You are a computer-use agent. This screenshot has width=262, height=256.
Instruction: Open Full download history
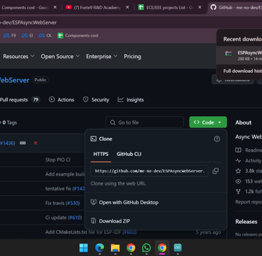242,71
